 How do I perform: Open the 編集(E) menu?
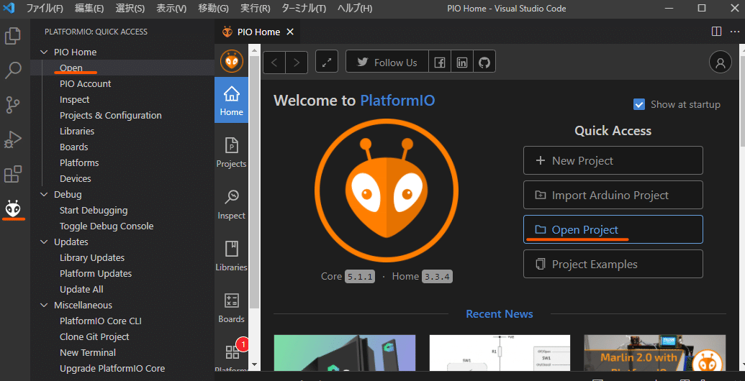[89, 9]
